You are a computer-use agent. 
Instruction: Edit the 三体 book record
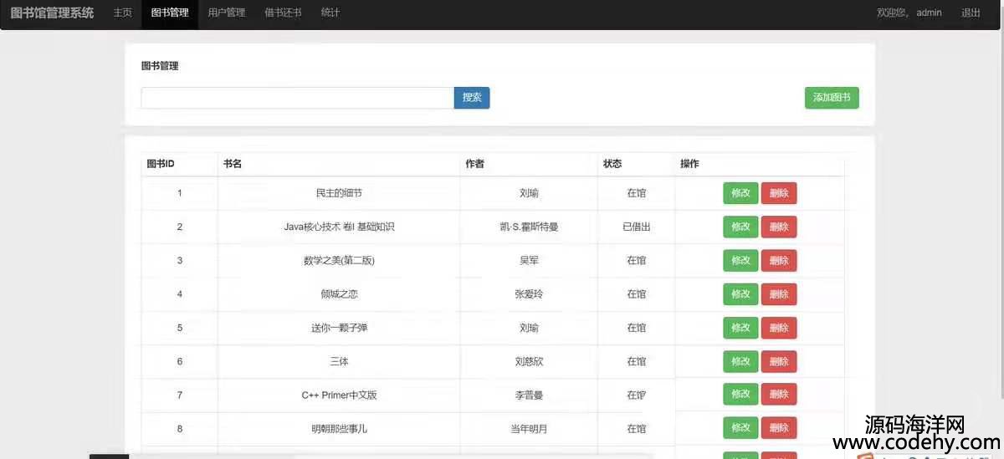(740, 362)
